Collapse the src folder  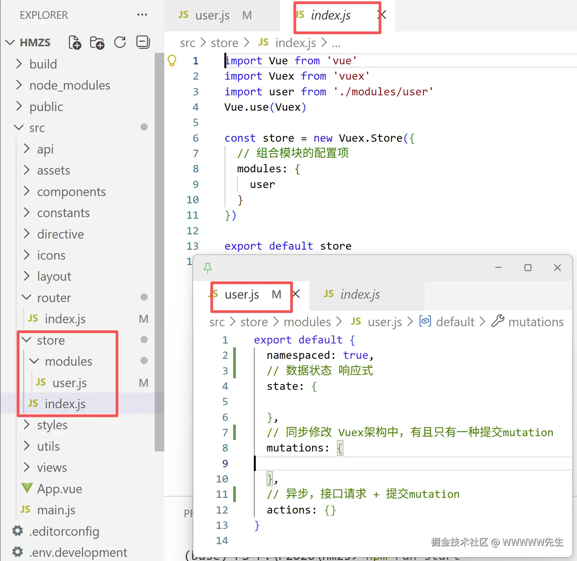19,128
